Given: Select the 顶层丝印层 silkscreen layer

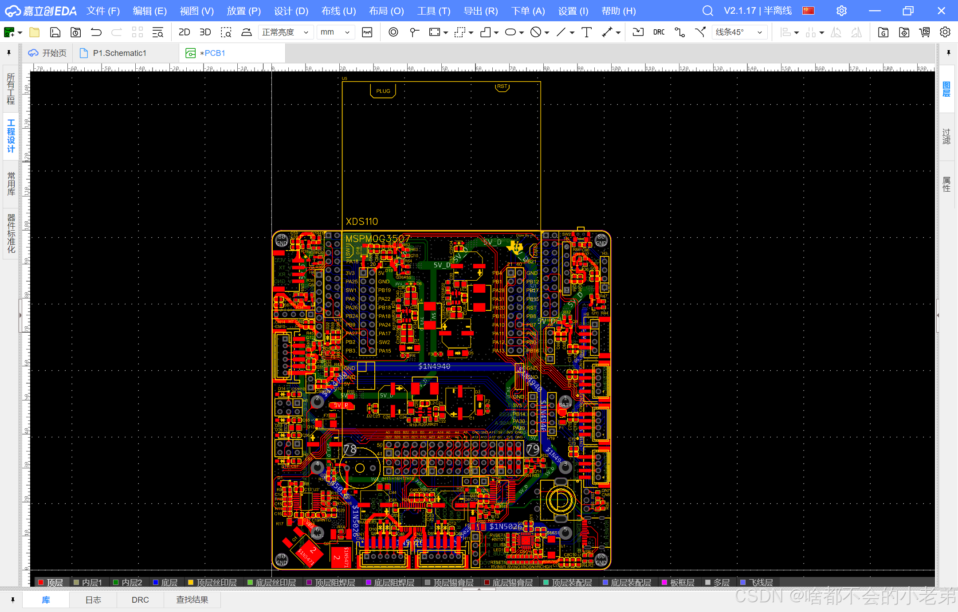Looking at the screenshot, I should [212, 582].
